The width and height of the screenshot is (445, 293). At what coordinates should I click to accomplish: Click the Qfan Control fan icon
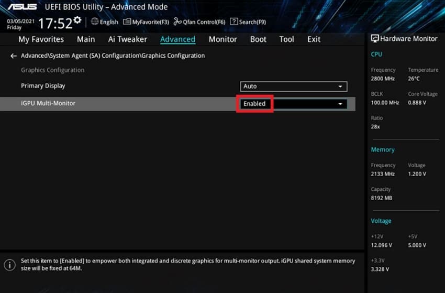click(177, 21)
